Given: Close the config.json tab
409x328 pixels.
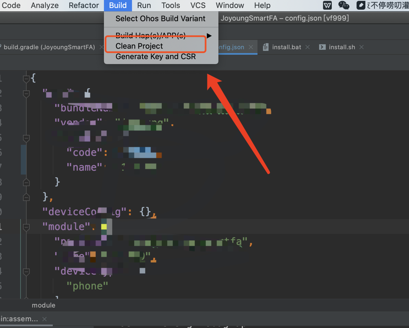Looking at the screenshot, I should click(251, 47).
